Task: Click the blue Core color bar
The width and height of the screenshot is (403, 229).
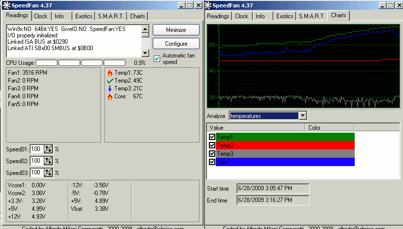Action: tap(285, 162)
